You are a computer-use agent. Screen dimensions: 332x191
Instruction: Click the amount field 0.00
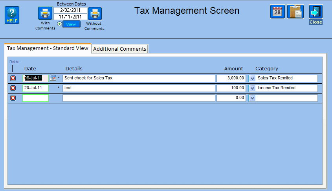[x=231, y=98]
